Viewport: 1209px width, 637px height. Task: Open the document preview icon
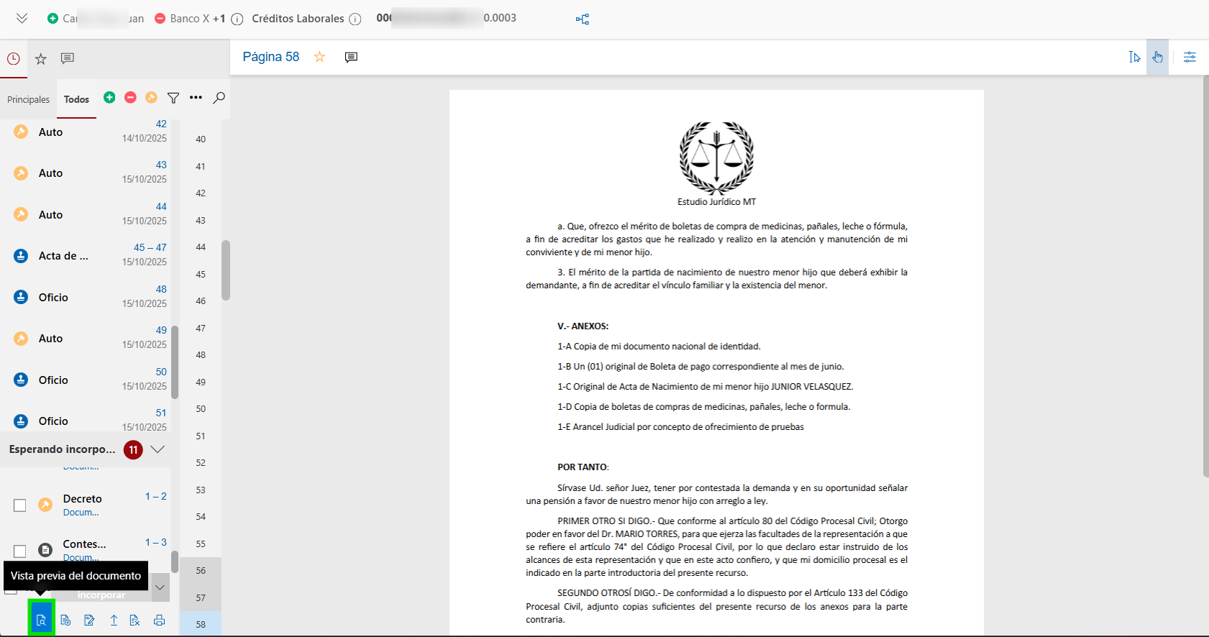[x=41, y=620]
